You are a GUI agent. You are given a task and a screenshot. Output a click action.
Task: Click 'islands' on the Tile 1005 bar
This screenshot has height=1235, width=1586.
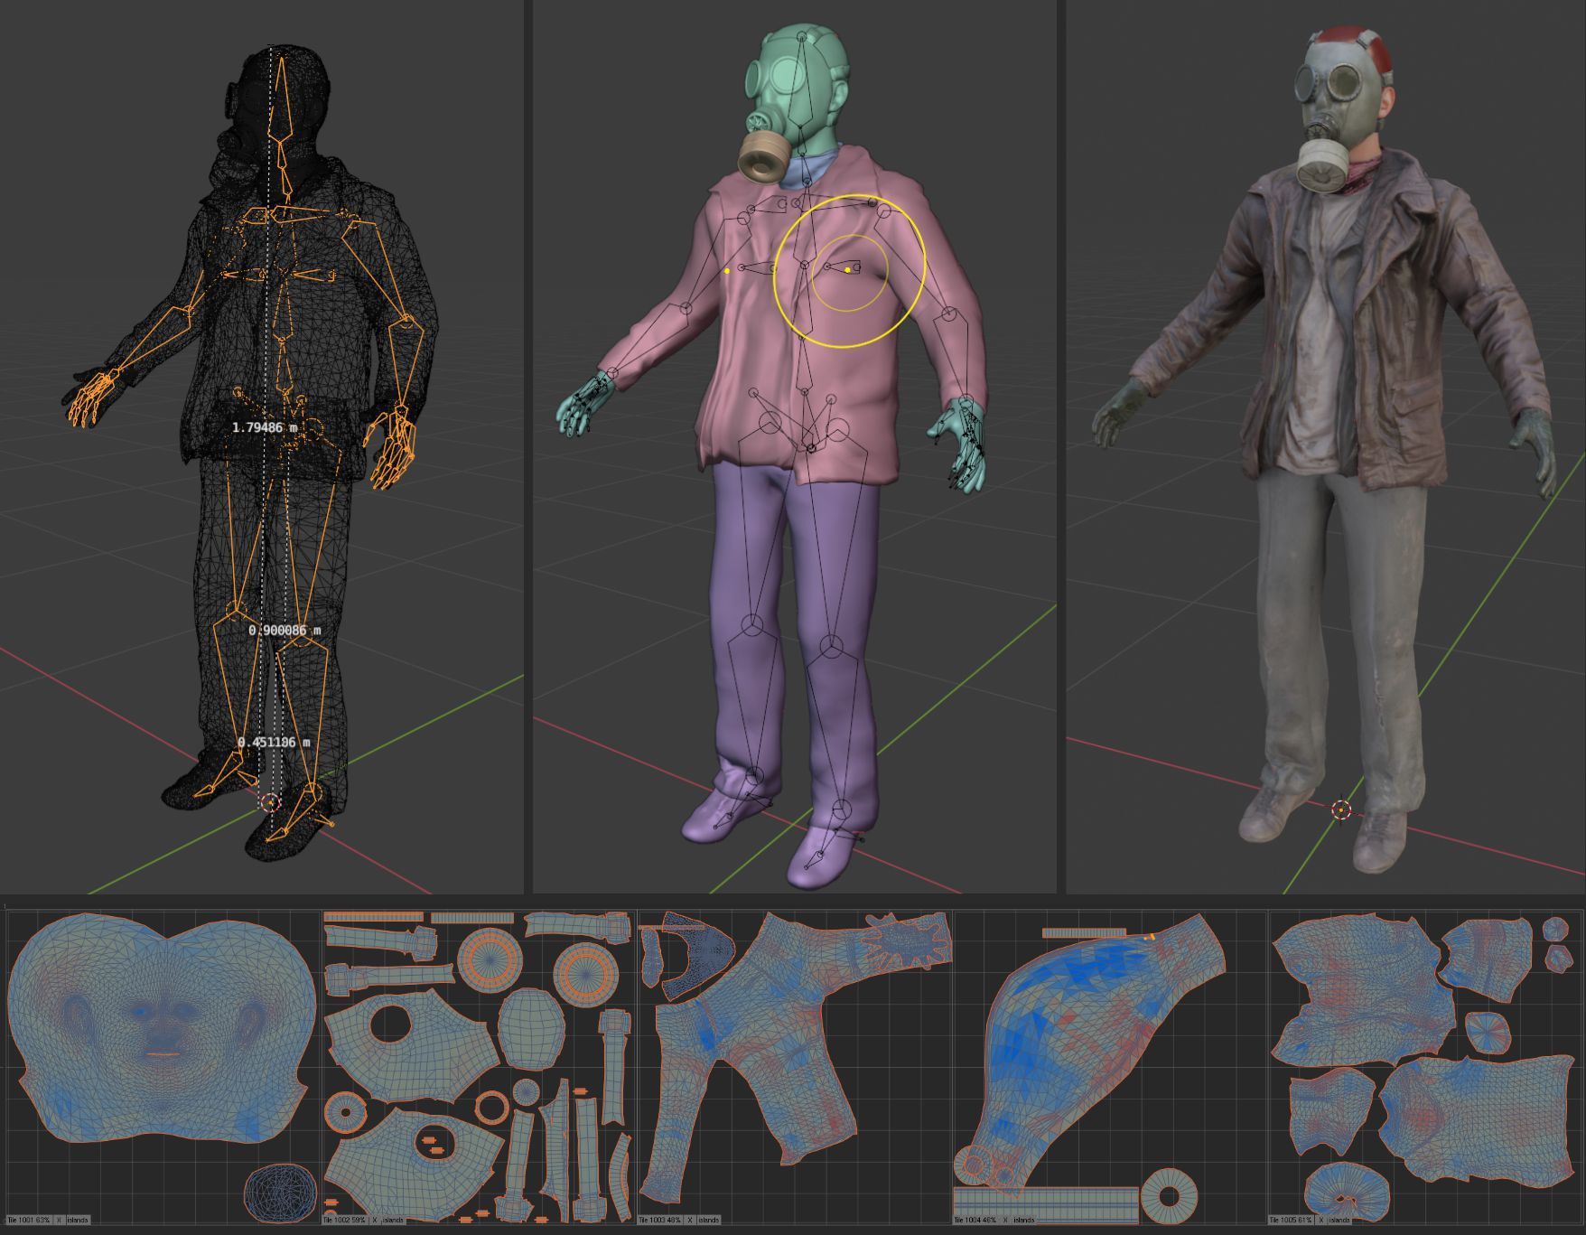click(1340, 1220)
